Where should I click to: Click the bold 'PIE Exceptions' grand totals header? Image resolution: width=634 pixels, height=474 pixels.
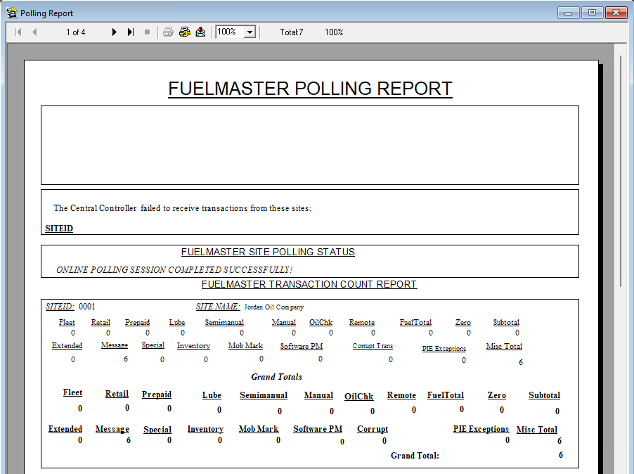481,429
